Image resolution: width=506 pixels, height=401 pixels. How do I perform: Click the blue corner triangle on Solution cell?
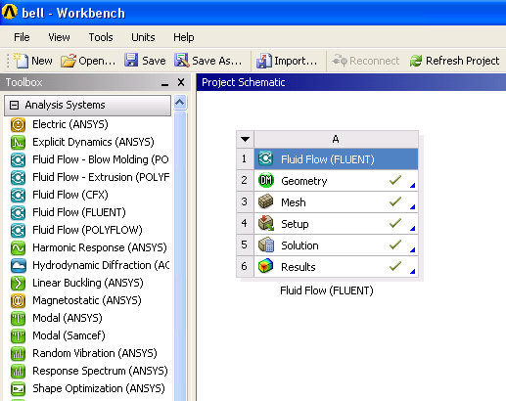[x=412, y=249]
